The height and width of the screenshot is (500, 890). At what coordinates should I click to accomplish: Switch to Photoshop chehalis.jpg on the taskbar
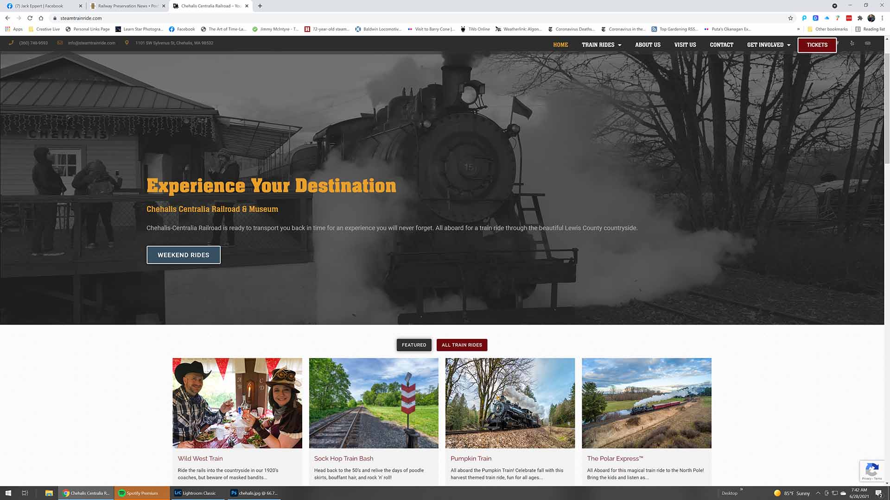tap(254, 493)
